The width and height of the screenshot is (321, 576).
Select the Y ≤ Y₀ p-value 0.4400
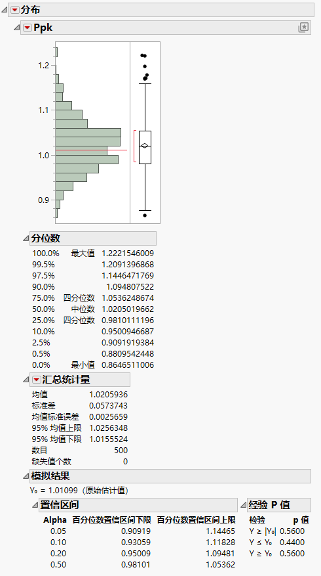(x=292, y=543)
